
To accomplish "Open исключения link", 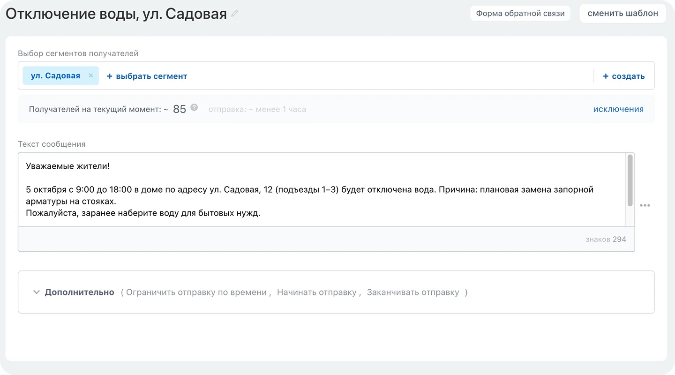I will coord(618,109).
